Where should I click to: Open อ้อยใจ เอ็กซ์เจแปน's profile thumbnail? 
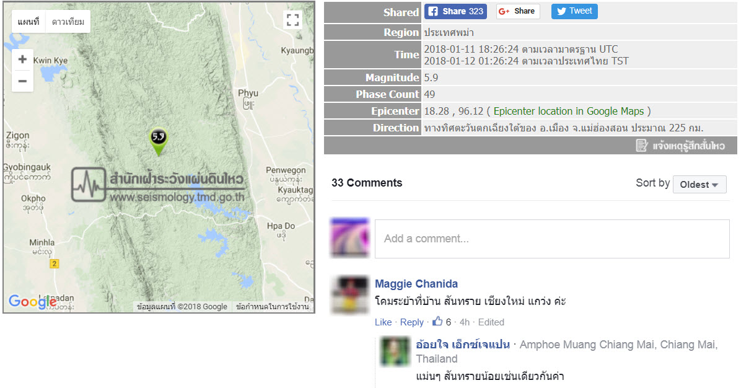[395, 351]
